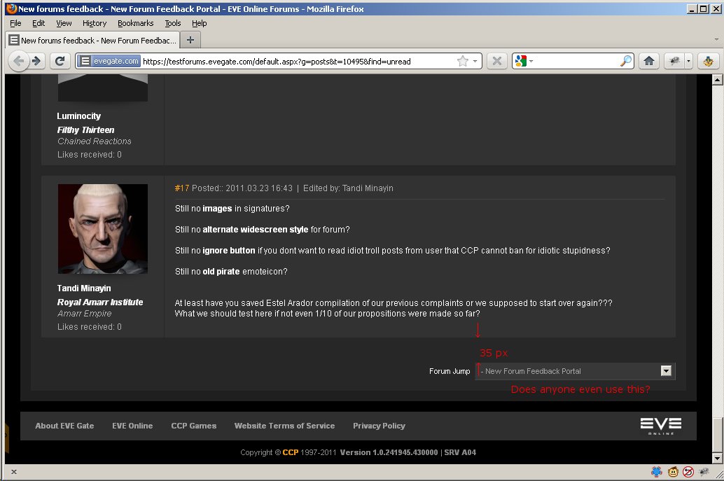Screen dimensions: 724x481
Task: Open the History menu
Action: tap(95, 23)
